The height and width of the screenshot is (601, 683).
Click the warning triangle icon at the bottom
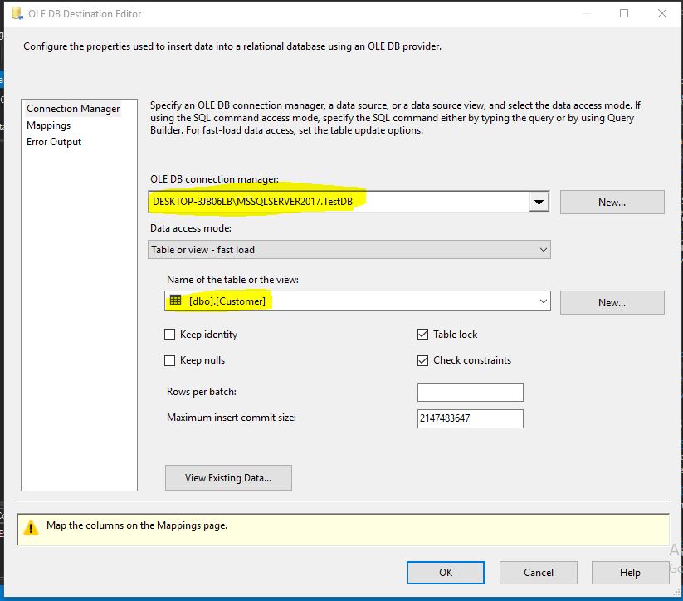point(33,528)
